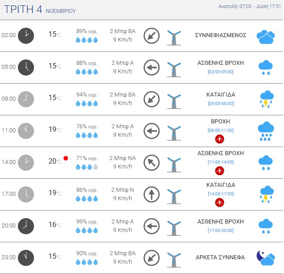Click the 14:00 southeast wind direction arrow
Viewport: 284px width, 274px height.
pyautogui.click(x=152, y=162)
